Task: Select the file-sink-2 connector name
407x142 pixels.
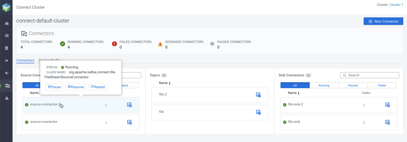Action: click(x=295, y=104)
